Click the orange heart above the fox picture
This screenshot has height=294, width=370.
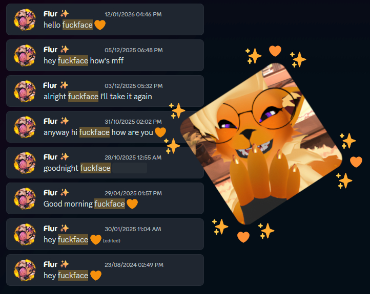(275, 51)
